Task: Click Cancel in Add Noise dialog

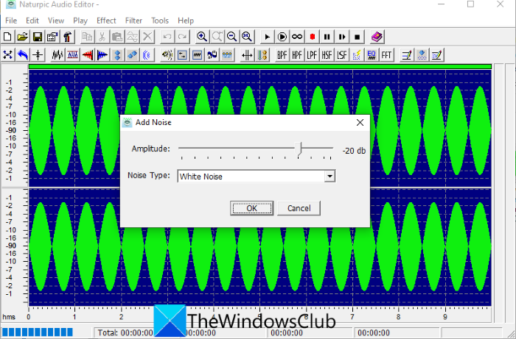Action: [299, 208]
